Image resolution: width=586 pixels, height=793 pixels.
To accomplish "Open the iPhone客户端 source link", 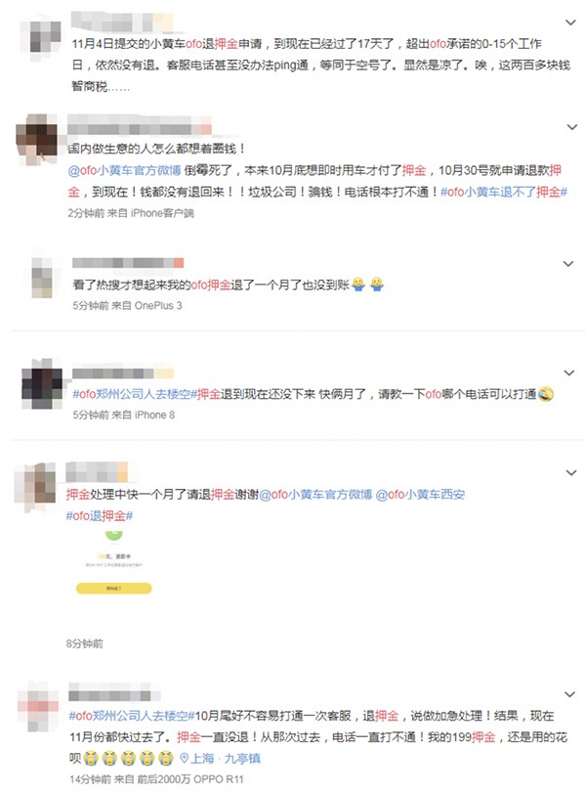I will [x=162, y=214].
